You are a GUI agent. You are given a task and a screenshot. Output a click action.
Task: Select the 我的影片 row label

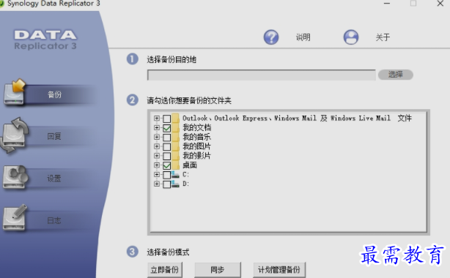click(197, 156)
